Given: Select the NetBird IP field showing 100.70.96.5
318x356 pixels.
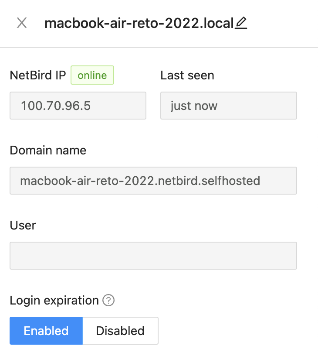Looking at the screenshot, I should pos(78,106).
